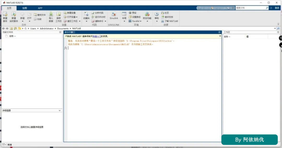Click the browse for folder icon
The width and height of the screenshot is (282, 148).
tap(15, 28)
